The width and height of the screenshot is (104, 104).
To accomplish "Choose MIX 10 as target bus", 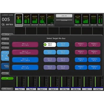I will 63,45.
